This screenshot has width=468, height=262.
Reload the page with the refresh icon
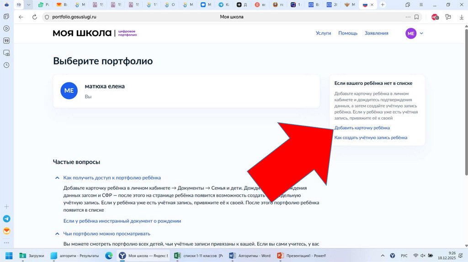35,17
